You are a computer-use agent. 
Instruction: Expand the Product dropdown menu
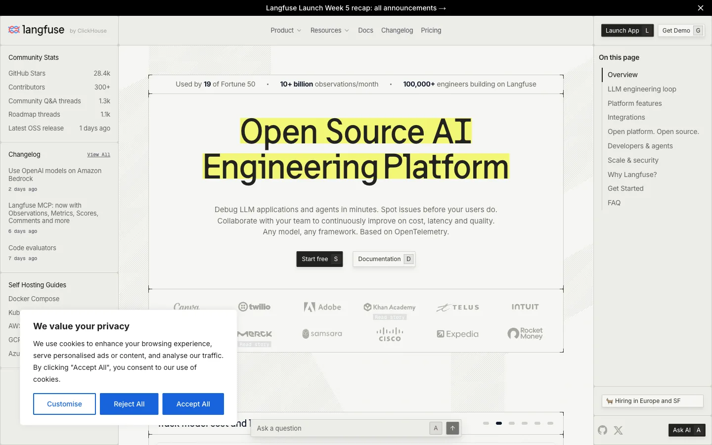pos(286,30)
